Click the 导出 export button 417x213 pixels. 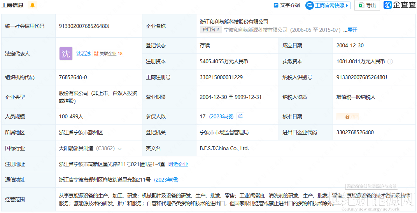367,5
